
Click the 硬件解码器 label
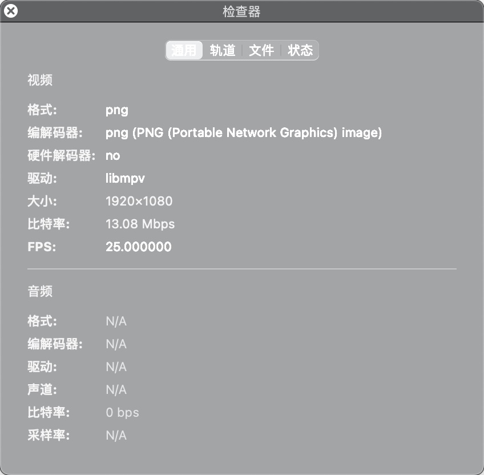pyautogui.click(x=61, y=156)
